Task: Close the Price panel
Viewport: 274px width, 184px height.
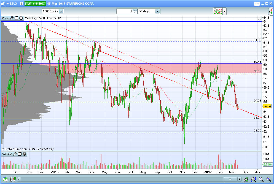Action: point(21,18)
